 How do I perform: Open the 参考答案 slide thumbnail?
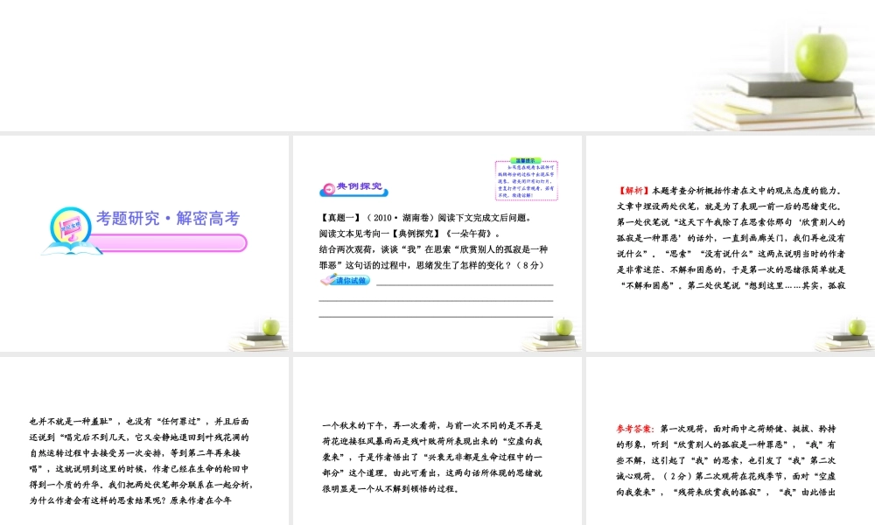pos(731,441)
